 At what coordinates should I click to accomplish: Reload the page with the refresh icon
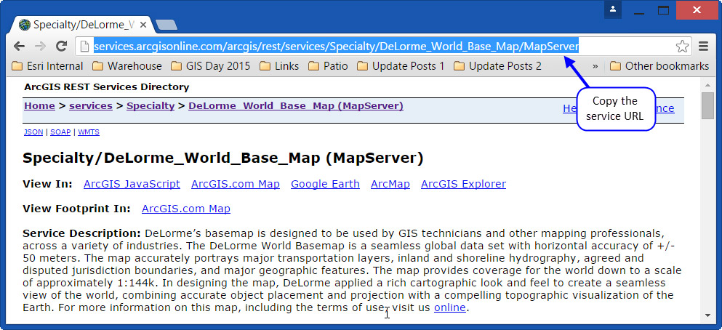click(61, 46)
